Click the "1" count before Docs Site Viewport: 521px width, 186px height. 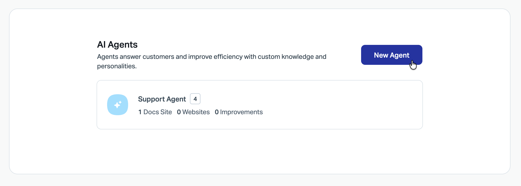pos(140,112)
